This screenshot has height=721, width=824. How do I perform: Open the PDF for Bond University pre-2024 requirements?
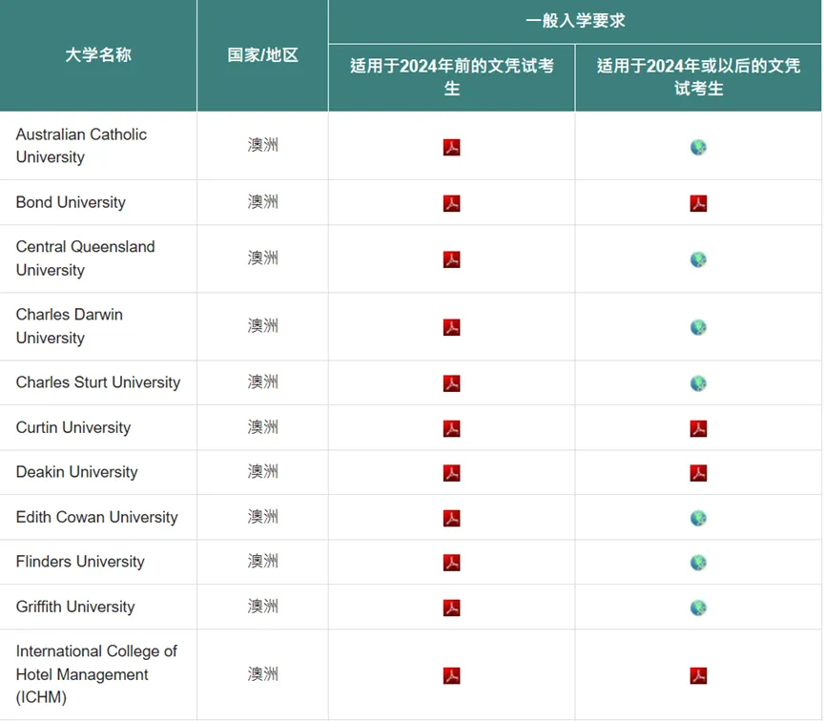451,202
